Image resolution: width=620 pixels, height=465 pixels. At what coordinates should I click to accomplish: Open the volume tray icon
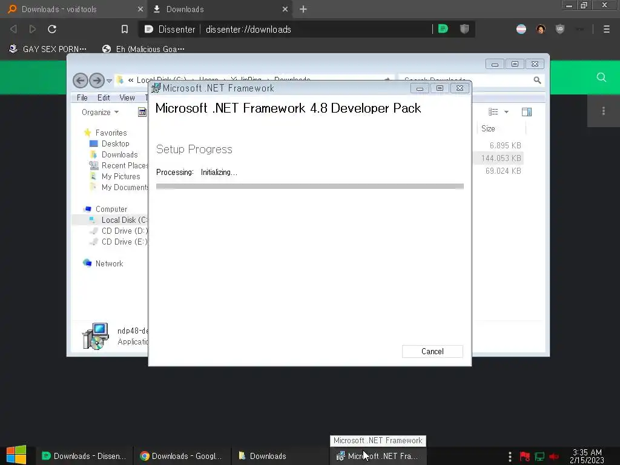pyautogui.click(x=554, y=457)
